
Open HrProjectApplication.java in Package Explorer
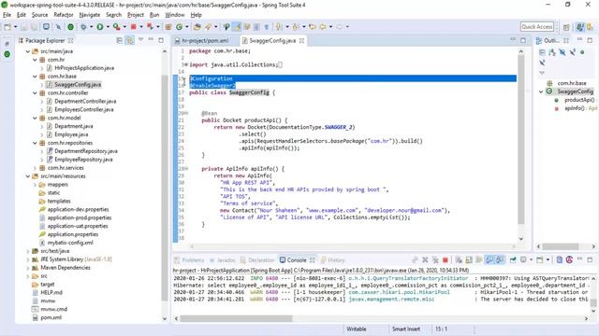pos(84,68)
